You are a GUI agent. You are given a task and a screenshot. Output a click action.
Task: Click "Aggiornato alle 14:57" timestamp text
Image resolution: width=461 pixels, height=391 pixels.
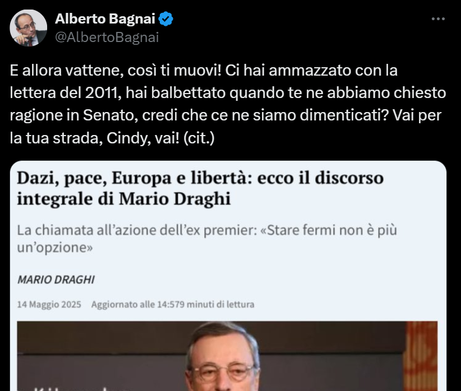click(136, 304)
